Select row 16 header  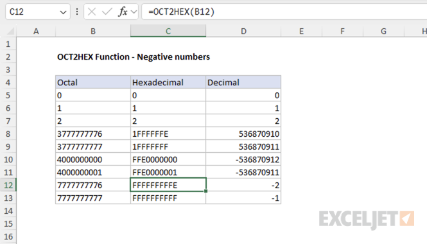coord(8,236)
